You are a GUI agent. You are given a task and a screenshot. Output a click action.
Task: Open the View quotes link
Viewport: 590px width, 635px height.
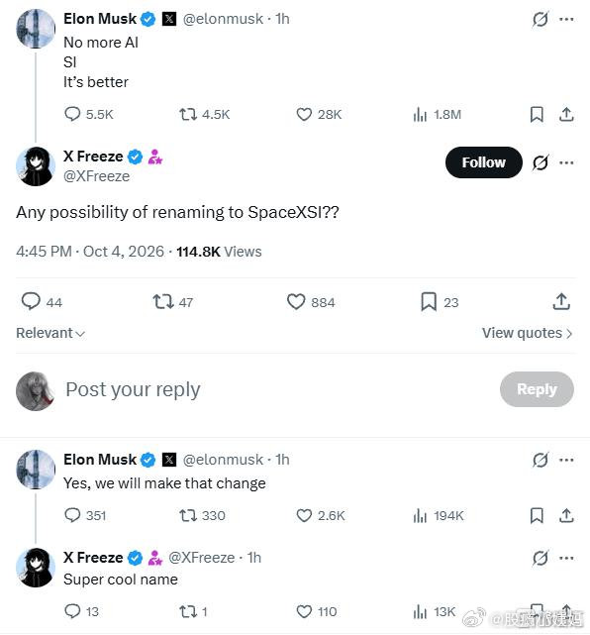(x=528, y=333)
